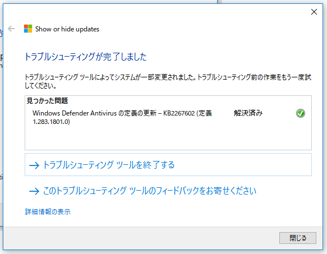This screenshot has height=254, width=327.
Task: Select このトラブルシューティング ツールのフィードバックをお寄せください text
Action: pos(150,191)
